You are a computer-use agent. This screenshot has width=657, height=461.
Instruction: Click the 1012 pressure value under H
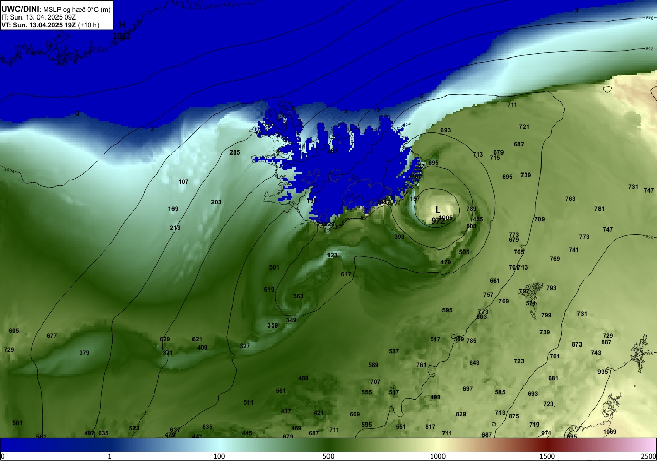[x=122, y=36]
